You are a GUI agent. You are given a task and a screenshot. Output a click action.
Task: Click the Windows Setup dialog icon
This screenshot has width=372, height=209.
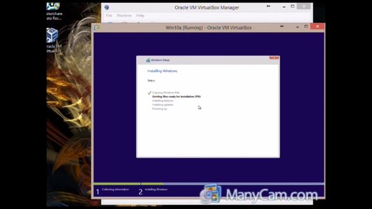click(148, 60)
